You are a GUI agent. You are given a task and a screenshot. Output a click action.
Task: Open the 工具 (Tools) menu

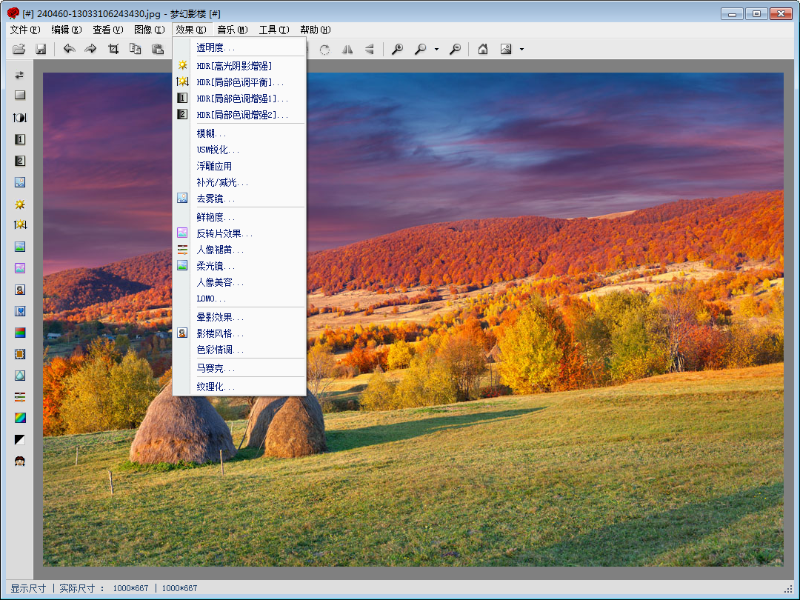pos(273,30)
